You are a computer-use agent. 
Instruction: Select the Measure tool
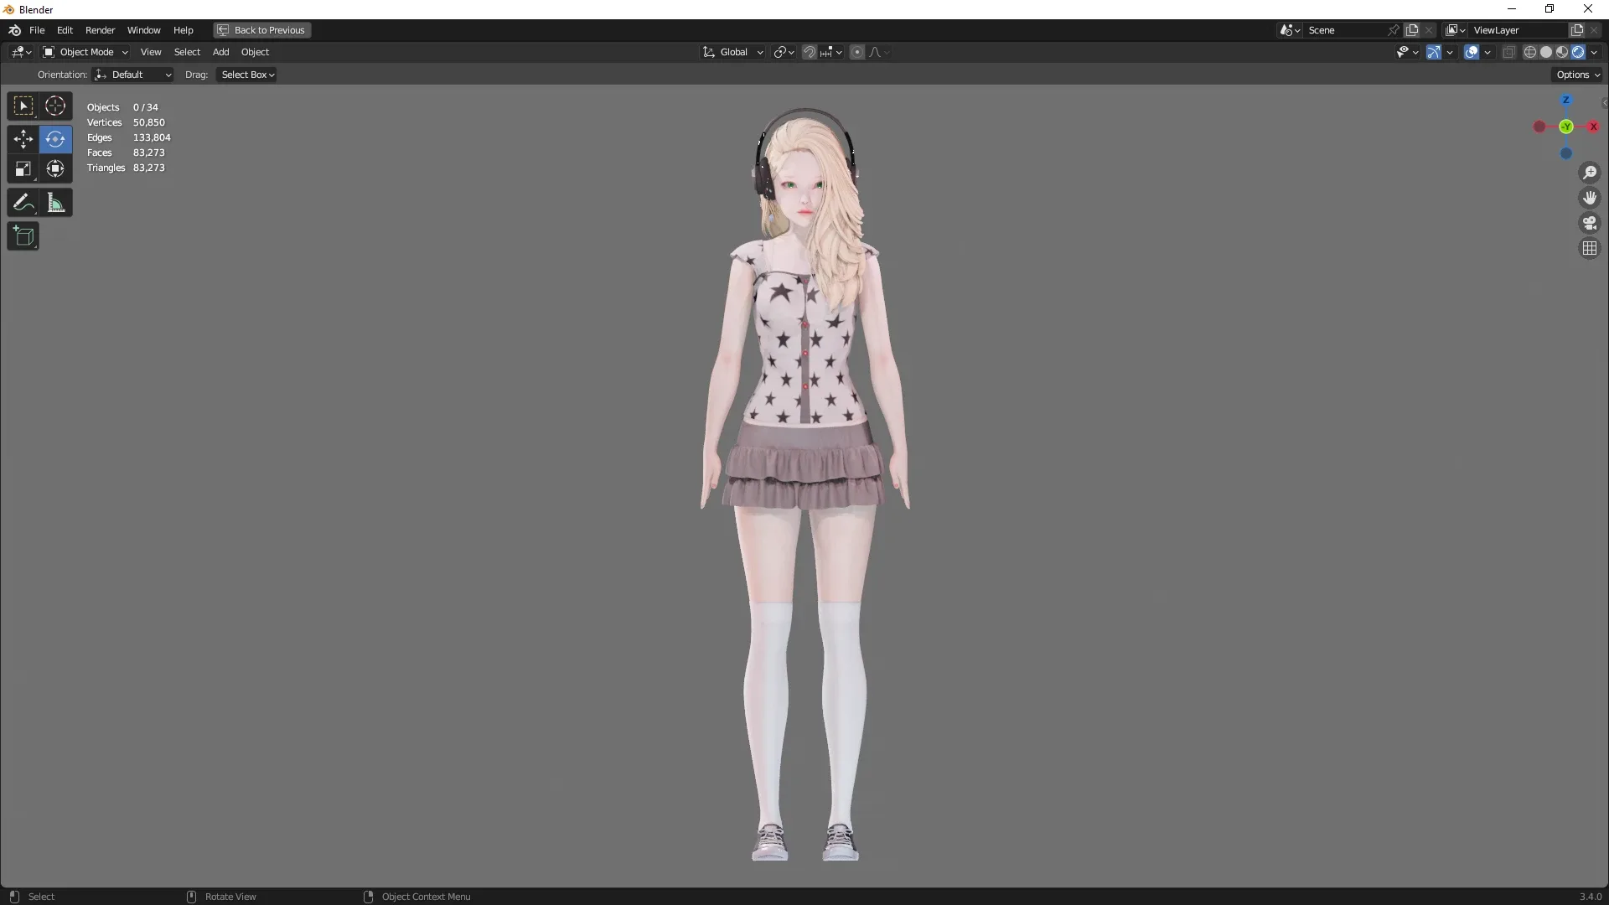click(55, 202)
